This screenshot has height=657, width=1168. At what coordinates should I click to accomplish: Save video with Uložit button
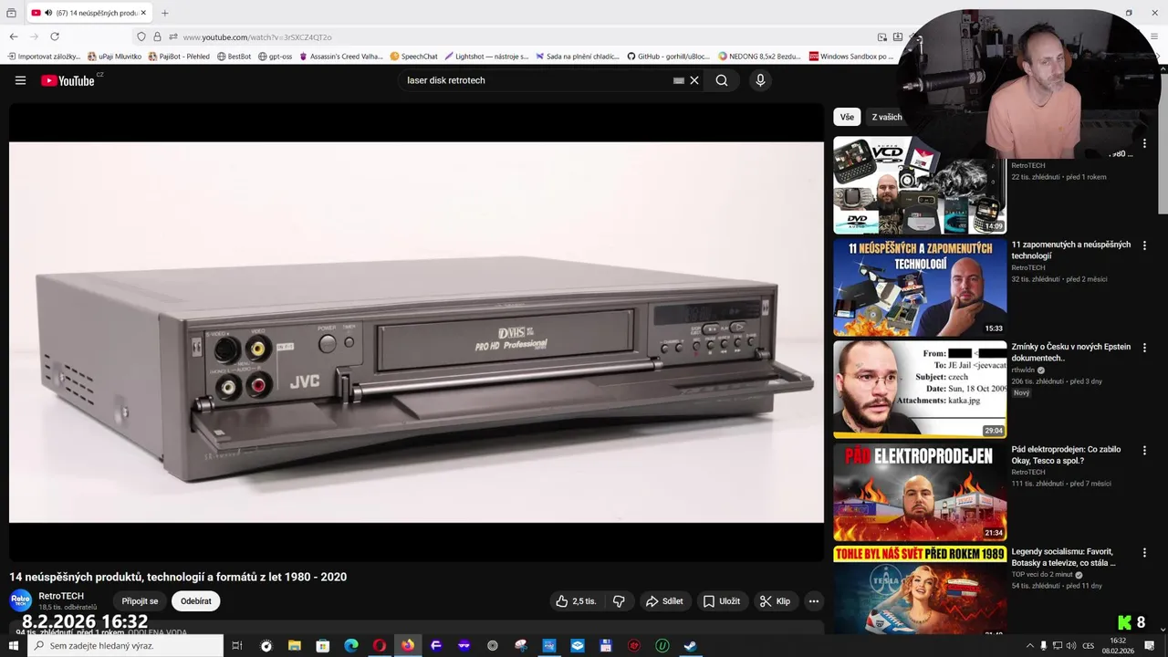[721, 601]
